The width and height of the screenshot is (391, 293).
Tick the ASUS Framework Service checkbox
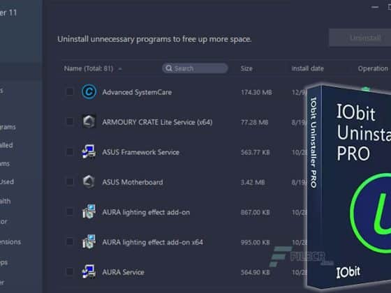pos(70,152)
